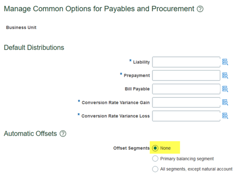
Task: Click the Offset Segments label
Action: (x=131, y=148)
